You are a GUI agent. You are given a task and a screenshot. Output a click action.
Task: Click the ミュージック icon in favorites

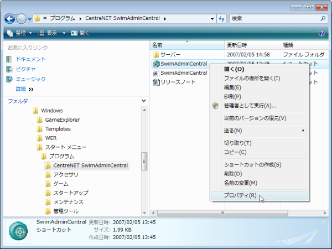(9, 79)
